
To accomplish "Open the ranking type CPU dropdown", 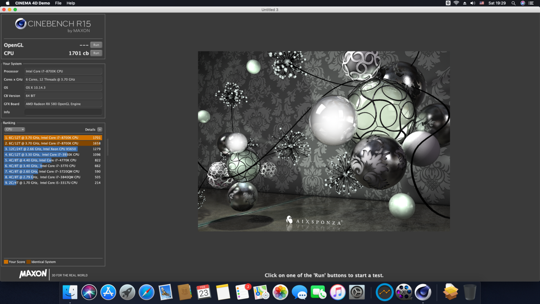I will coord(15,129).
